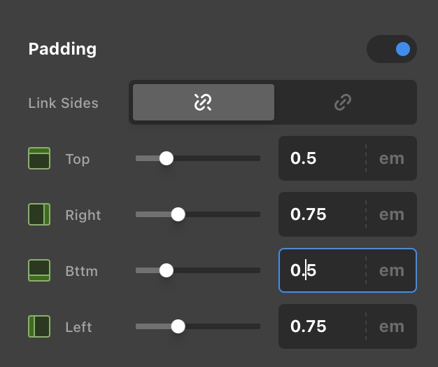Select the linked sides chain icon
Screen dimensions: 438x367
(x=343, y=102)
